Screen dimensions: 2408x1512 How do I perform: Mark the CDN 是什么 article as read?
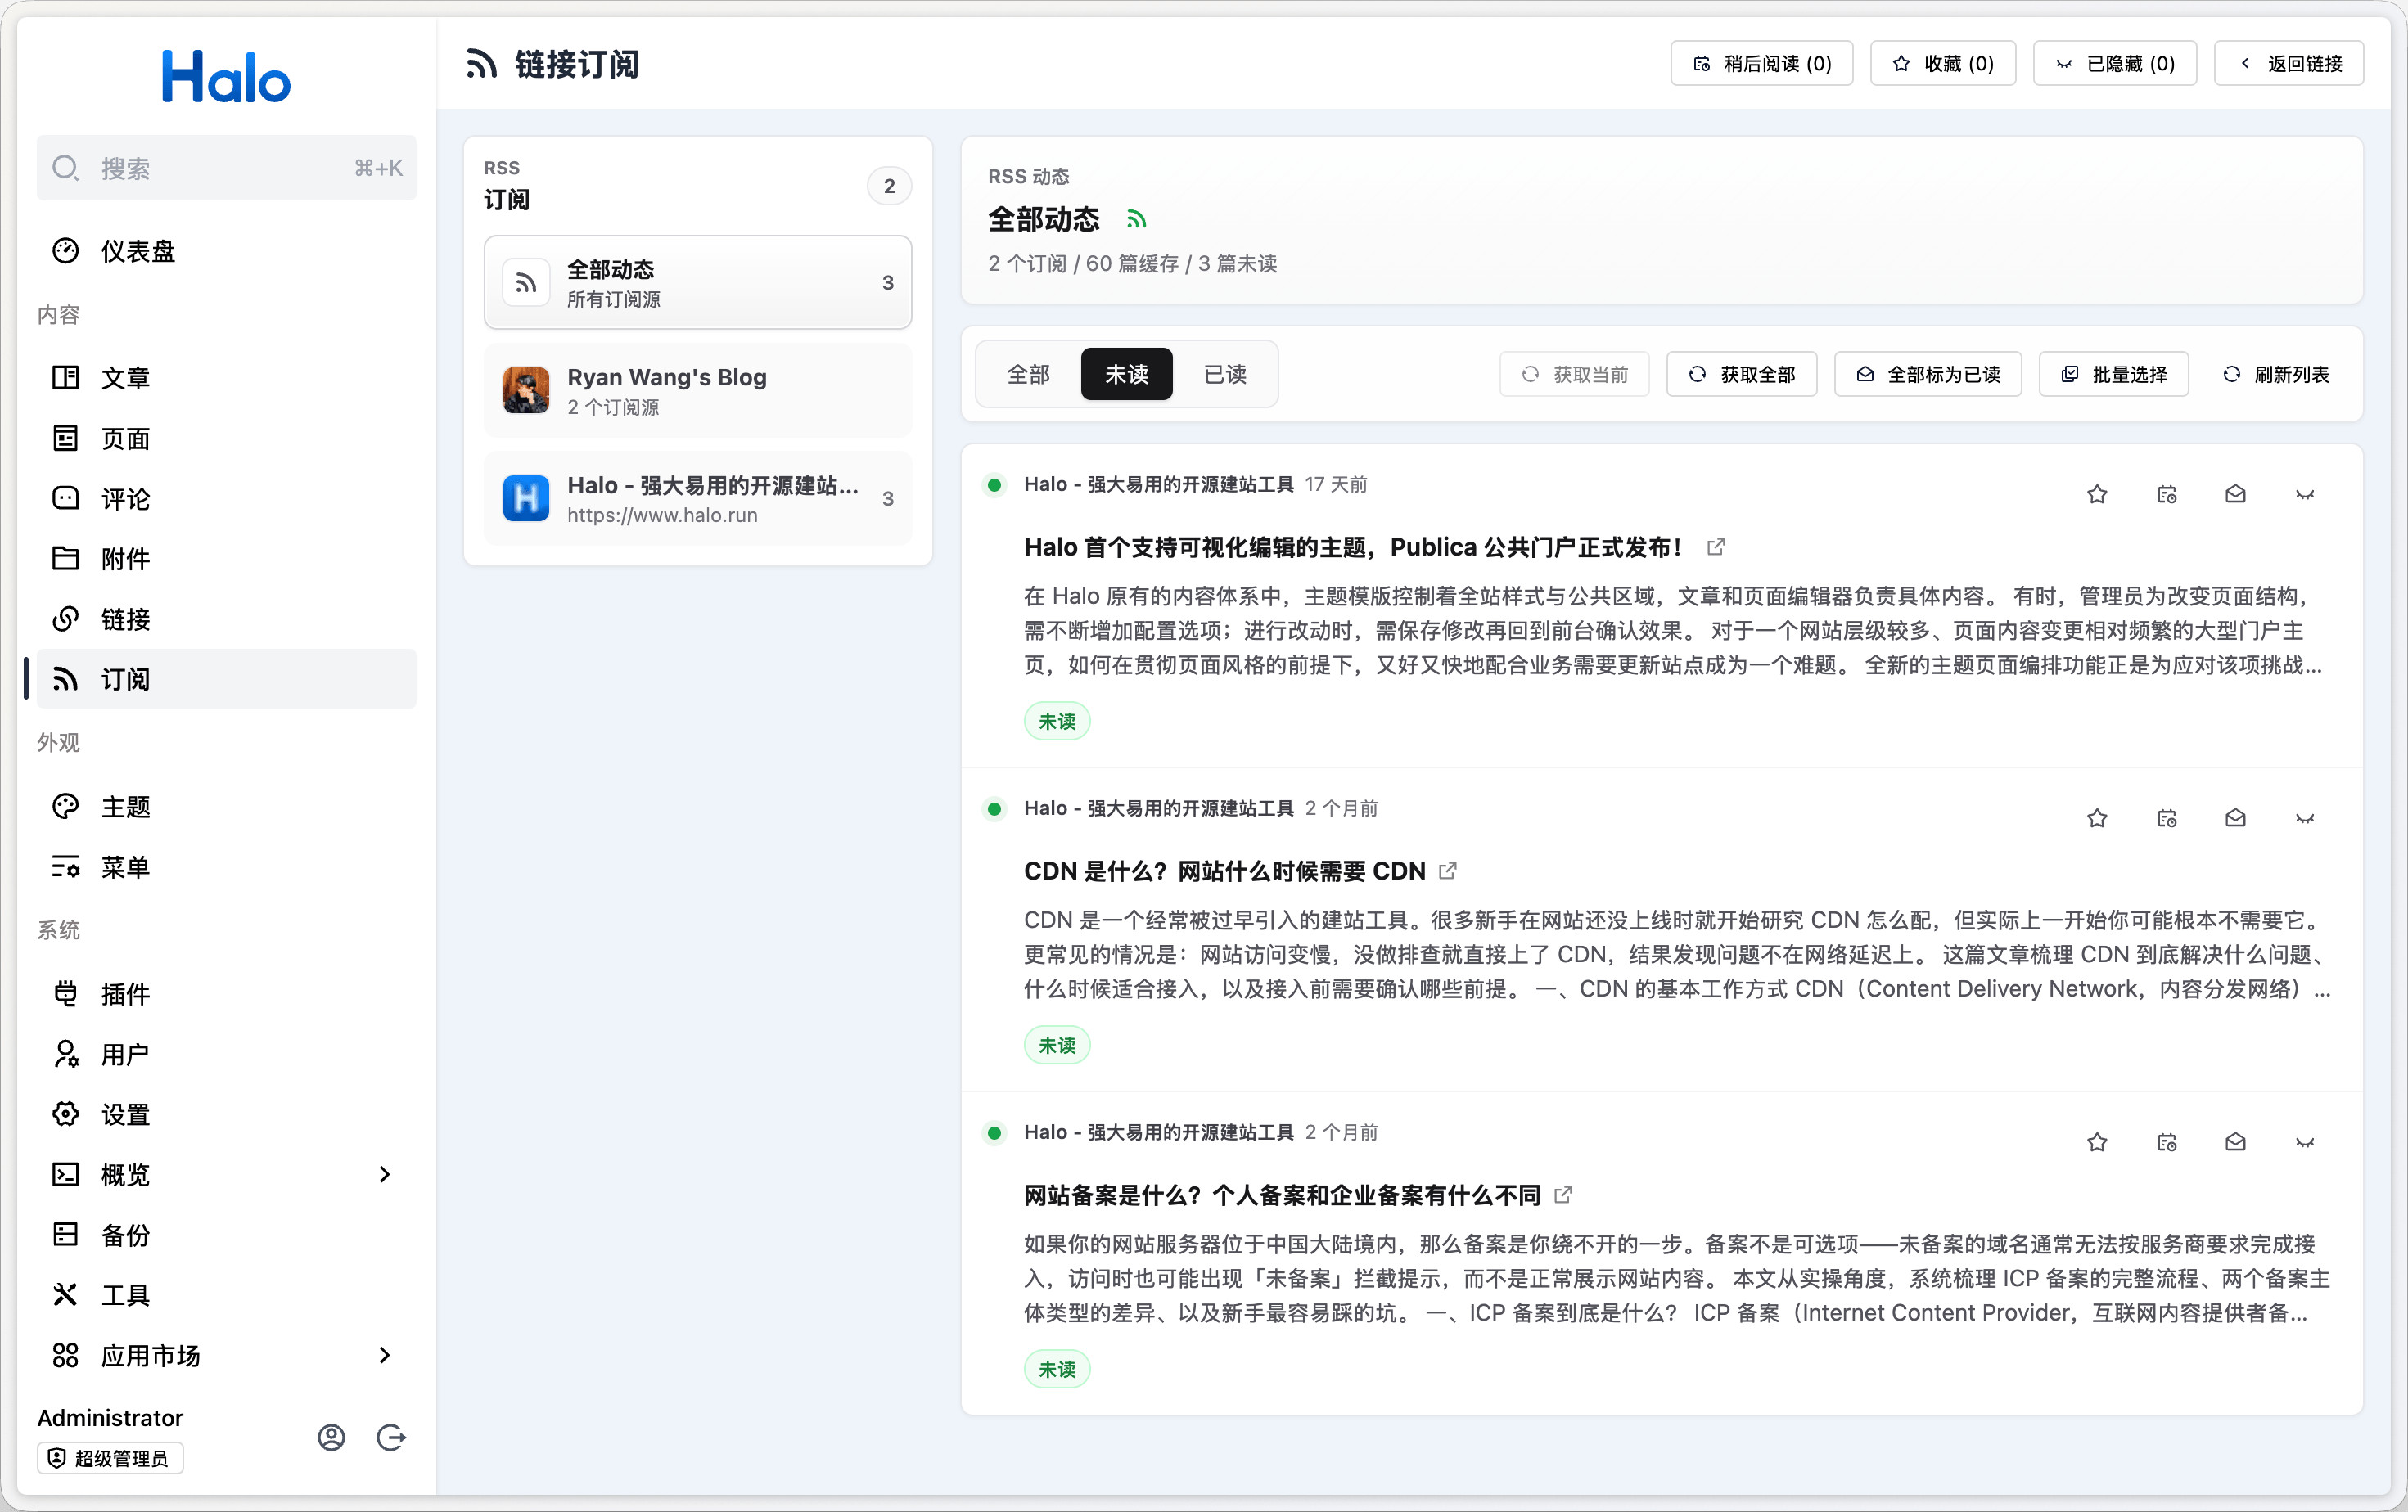(x=2236, y=818)
